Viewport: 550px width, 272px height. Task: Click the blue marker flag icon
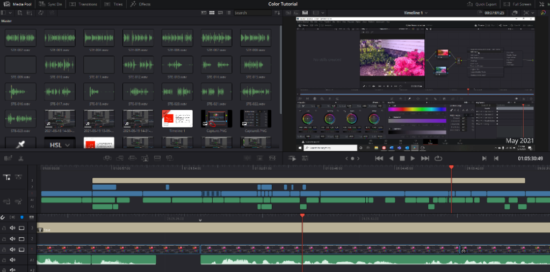pyautogui.click(x=21, y=217)
